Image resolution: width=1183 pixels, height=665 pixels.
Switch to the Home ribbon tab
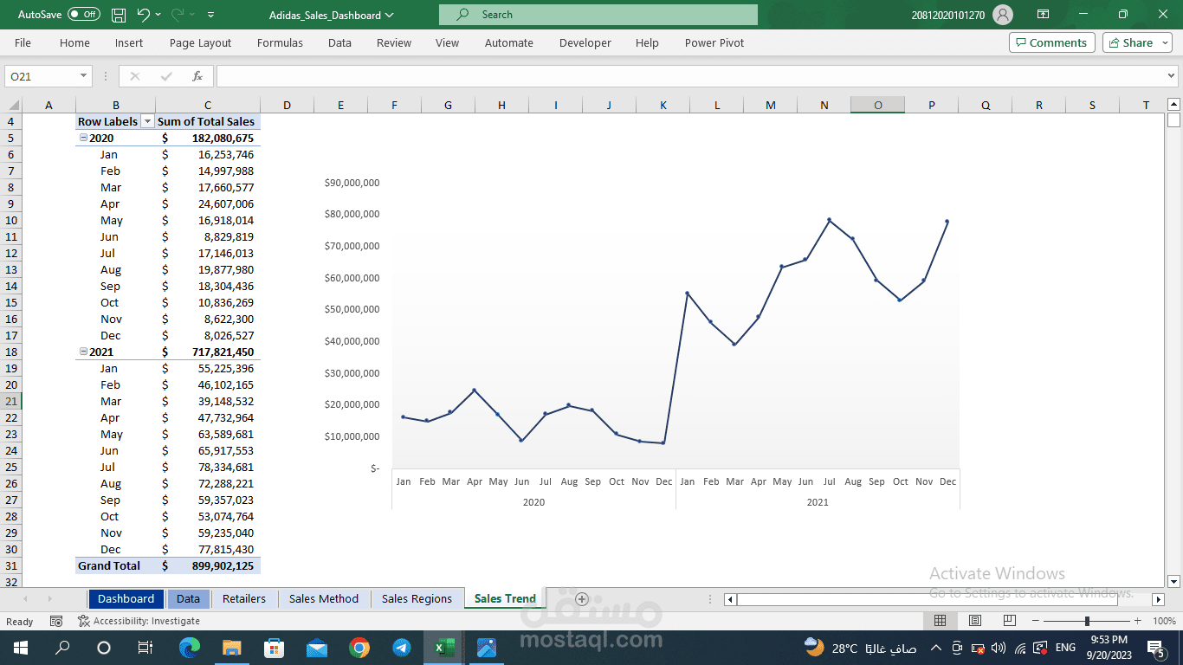(x=74, y=42)
